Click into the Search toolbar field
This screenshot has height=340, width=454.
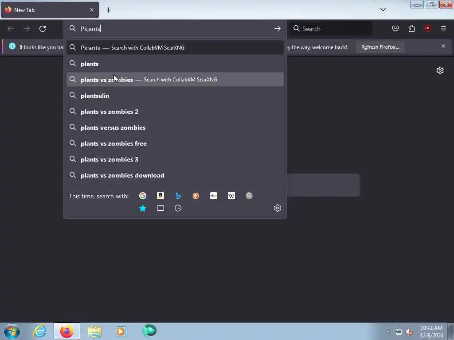pos(331,29)
